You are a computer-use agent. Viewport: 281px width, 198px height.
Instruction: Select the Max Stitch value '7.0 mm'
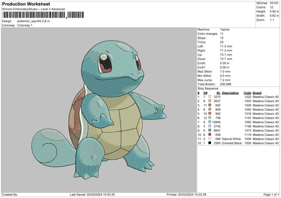click(x=225, y=71)
